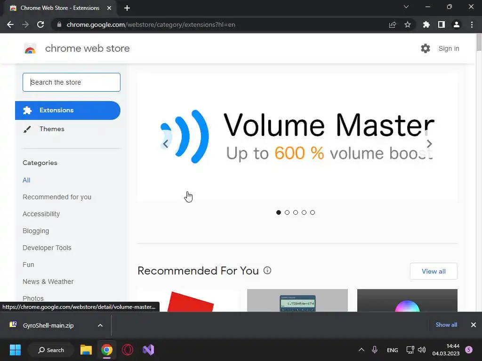Open Blogging category
482x361 pixels.
click(36, 231)
